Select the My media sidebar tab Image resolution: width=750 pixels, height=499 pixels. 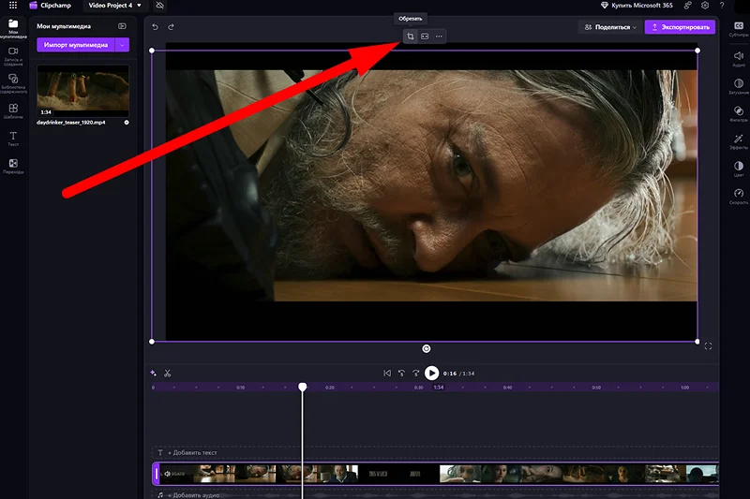tap(13, 29)
